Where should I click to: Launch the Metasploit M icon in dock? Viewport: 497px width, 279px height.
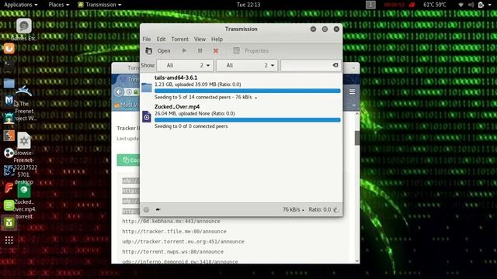coord(9,101)
